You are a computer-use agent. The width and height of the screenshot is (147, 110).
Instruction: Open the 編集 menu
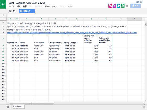coord(19,7)
